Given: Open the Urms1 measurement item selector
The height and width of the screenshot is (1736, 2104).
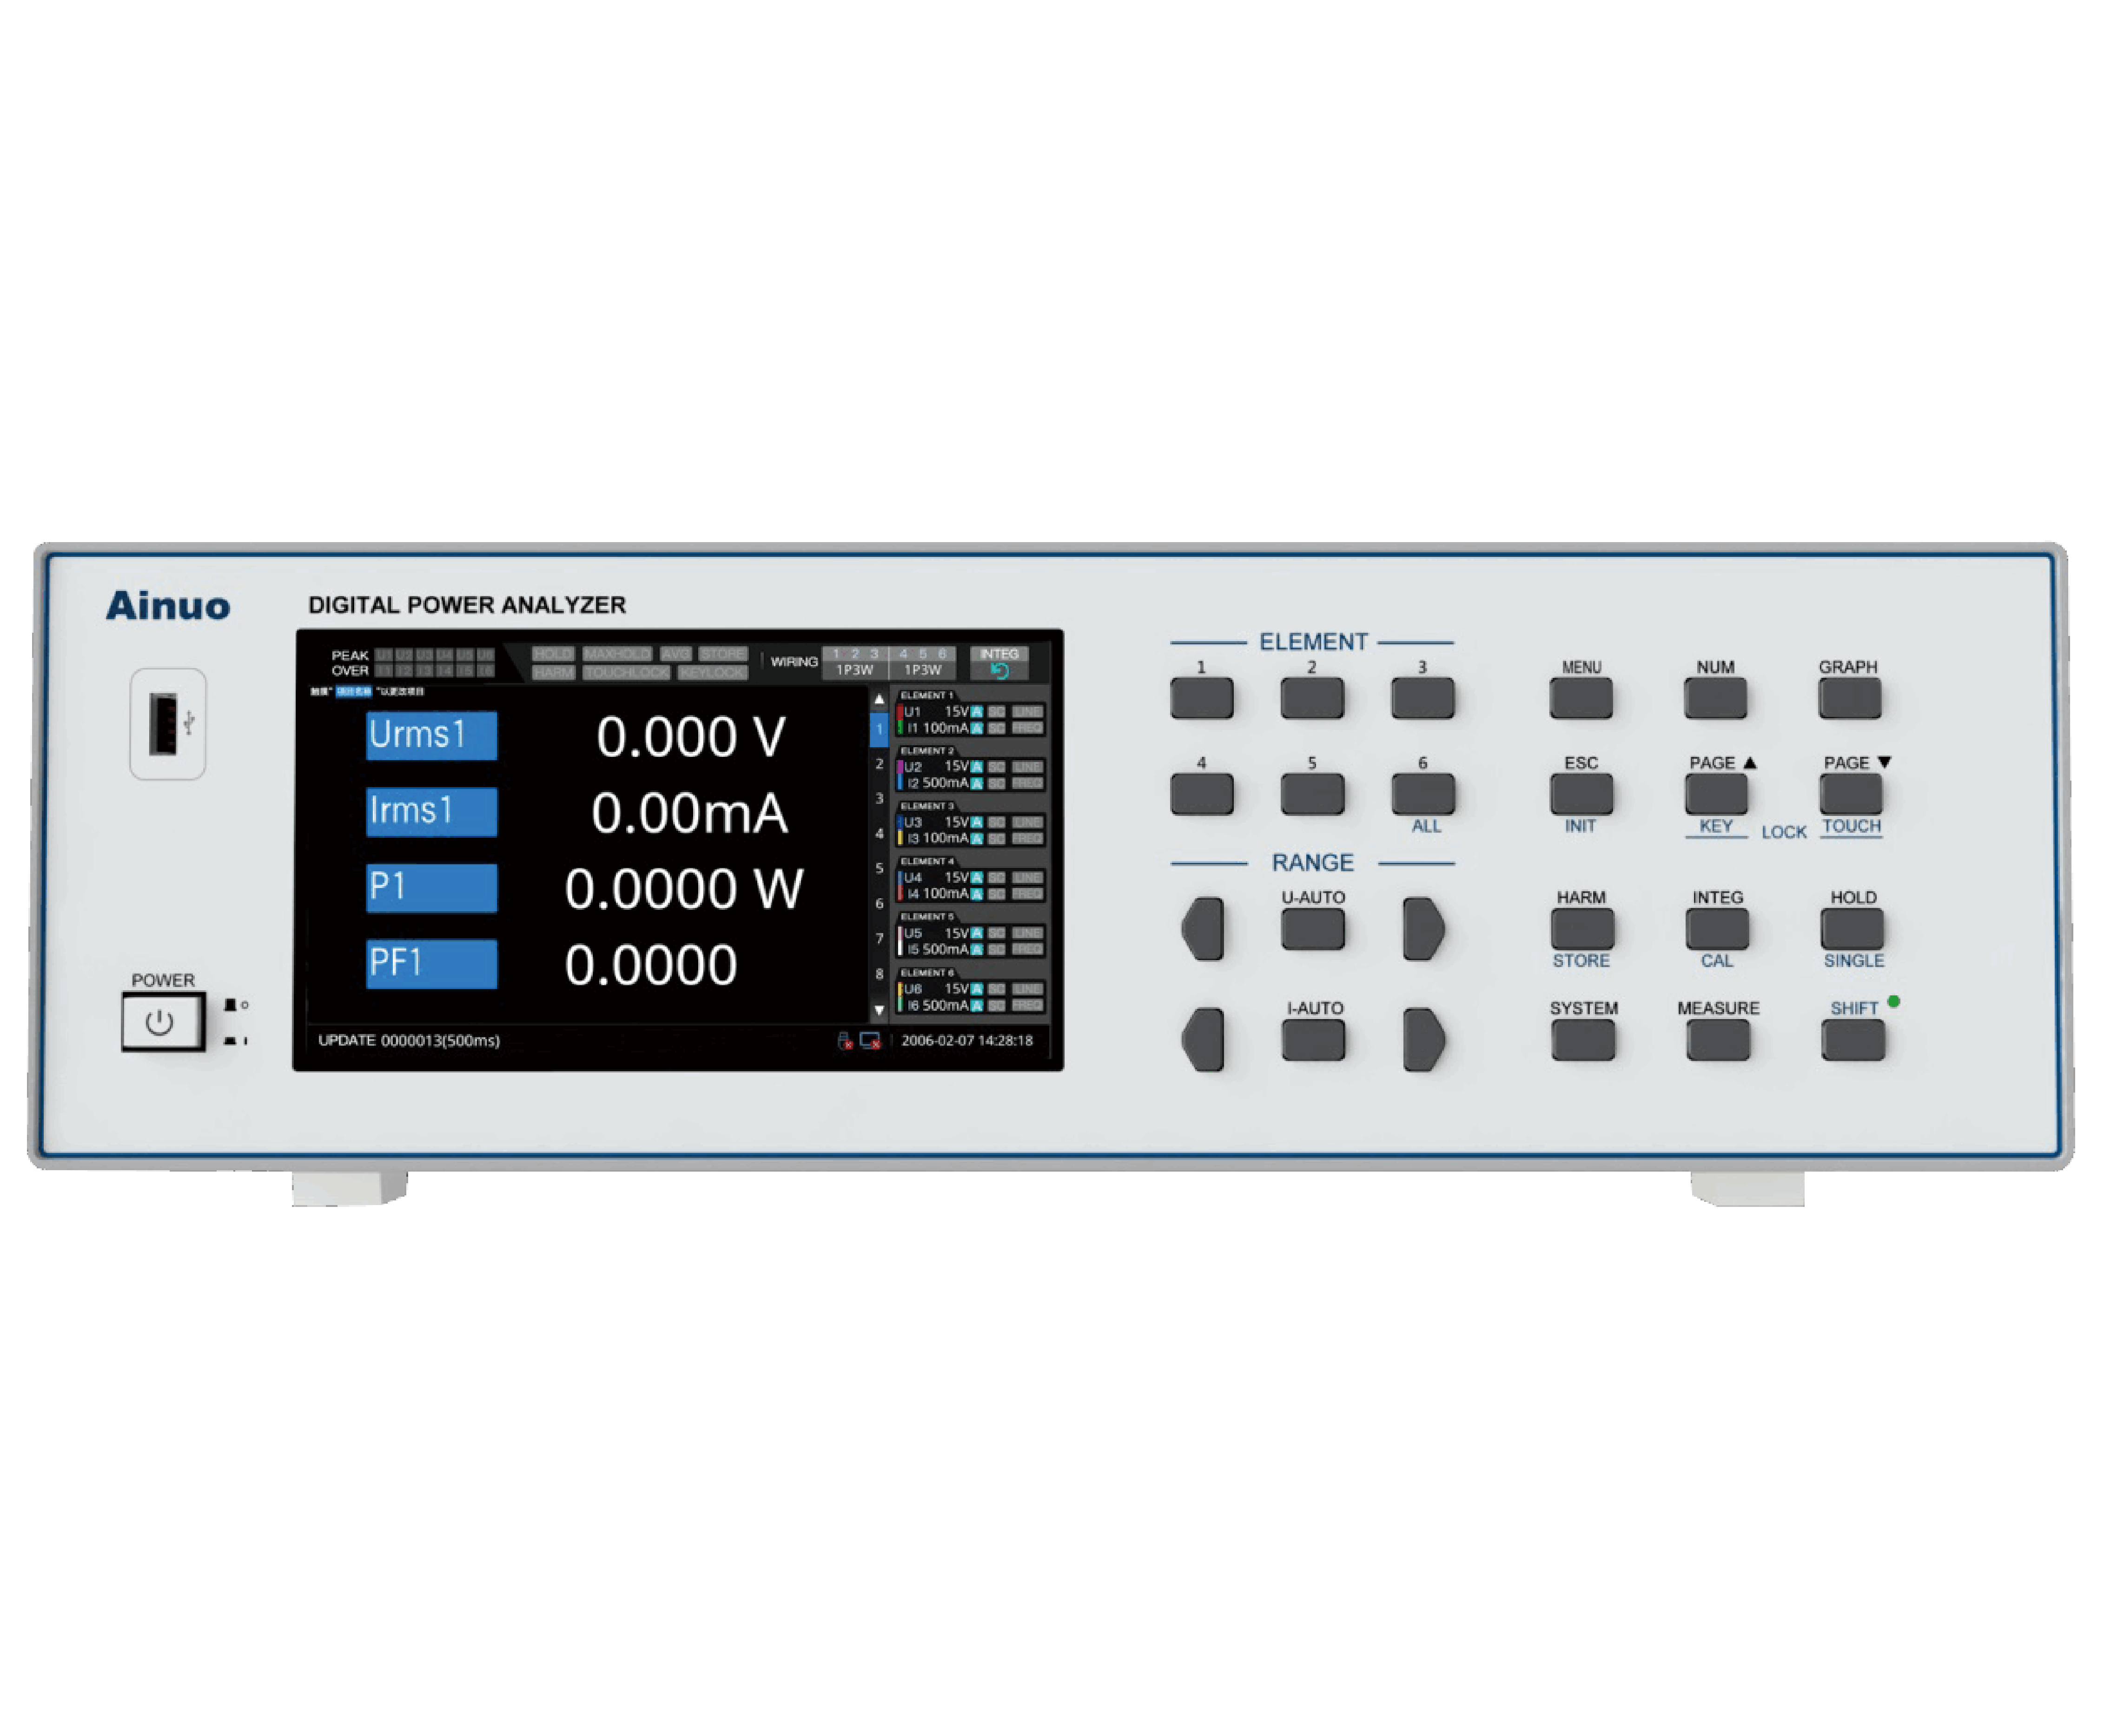Looking at the screenshot, I should tap(431, 735).
